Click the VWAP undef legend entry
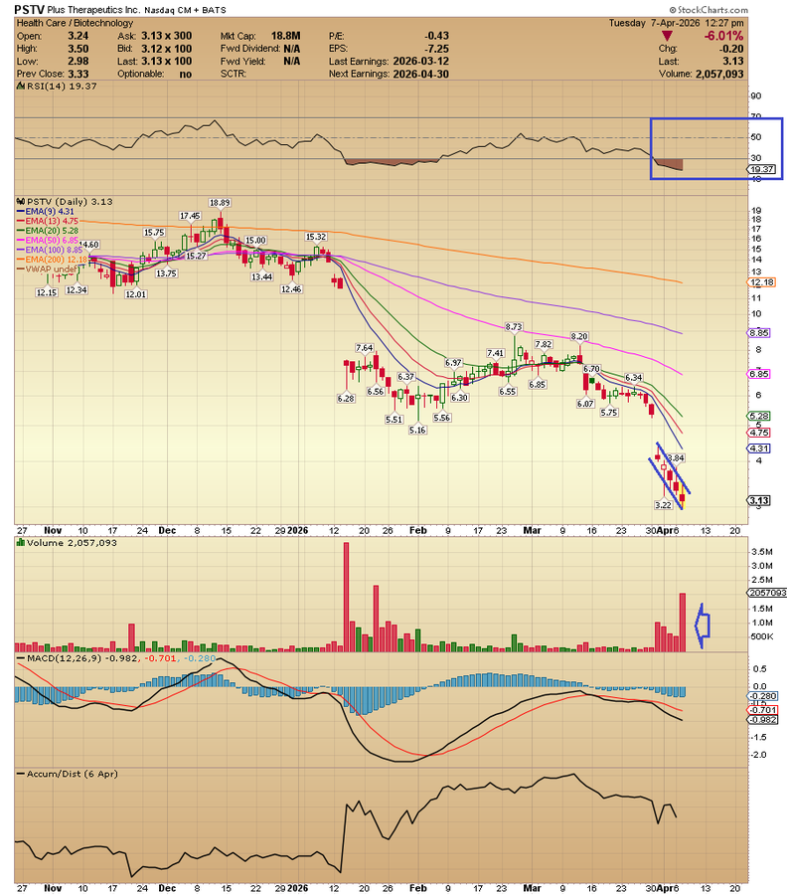 click(x=48, y=269)
